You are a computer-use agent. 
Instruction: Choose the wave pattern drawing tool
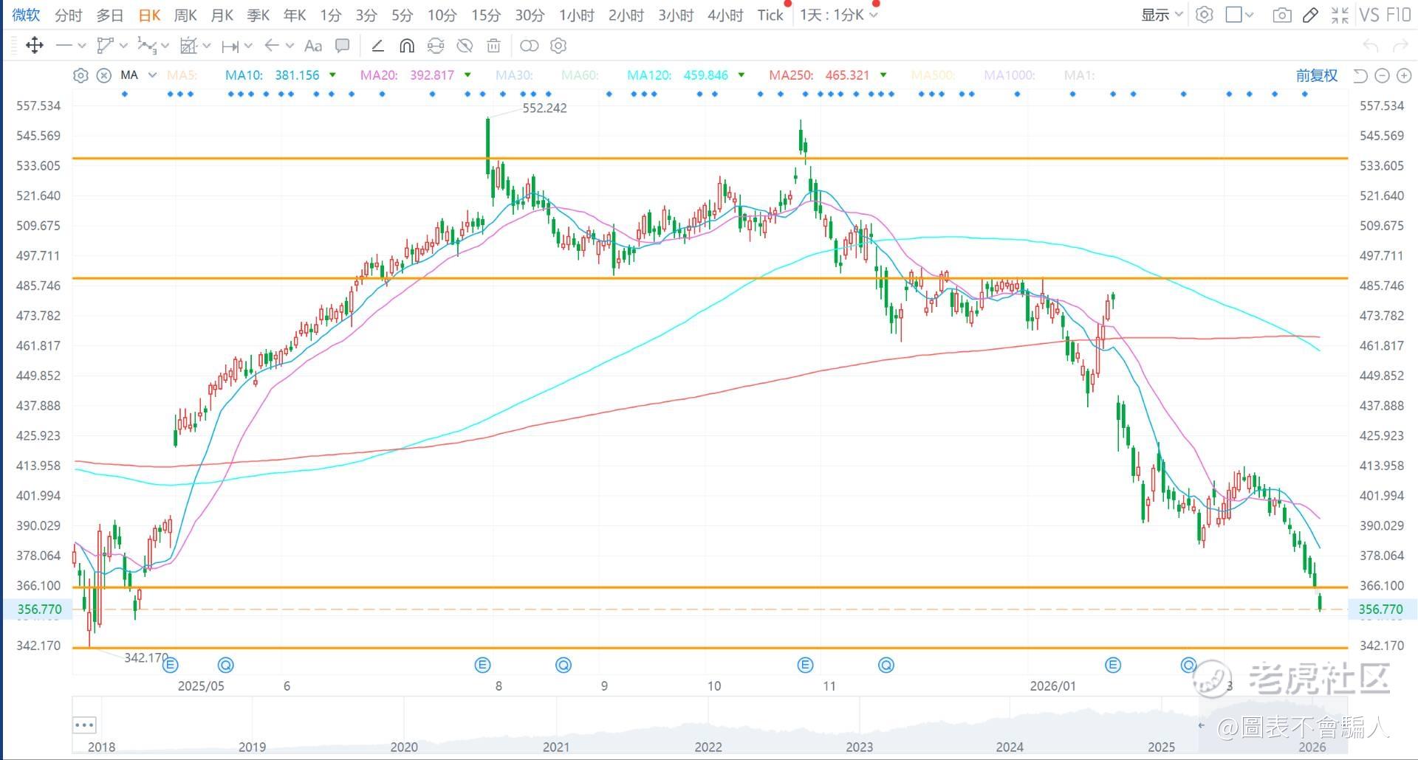click(147, 46)
